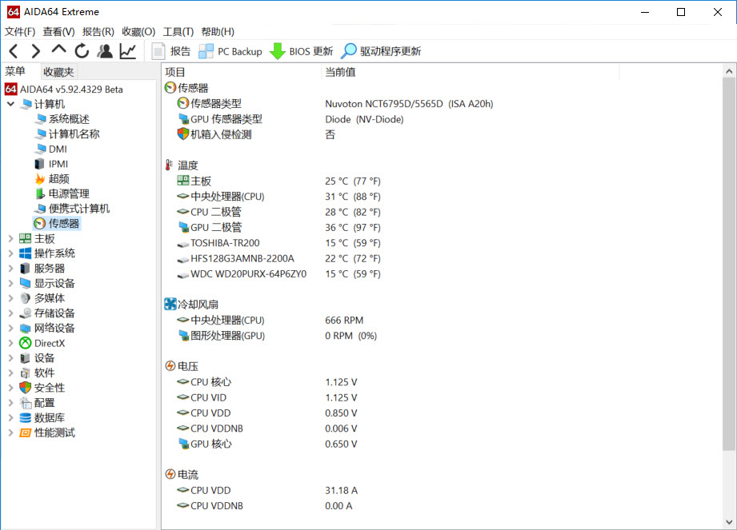Open the 工具(T) menu

click(180, 31)
